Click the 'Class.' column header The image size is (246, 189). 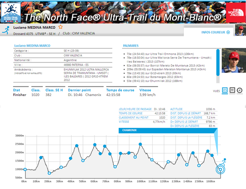tap(36, 90)
